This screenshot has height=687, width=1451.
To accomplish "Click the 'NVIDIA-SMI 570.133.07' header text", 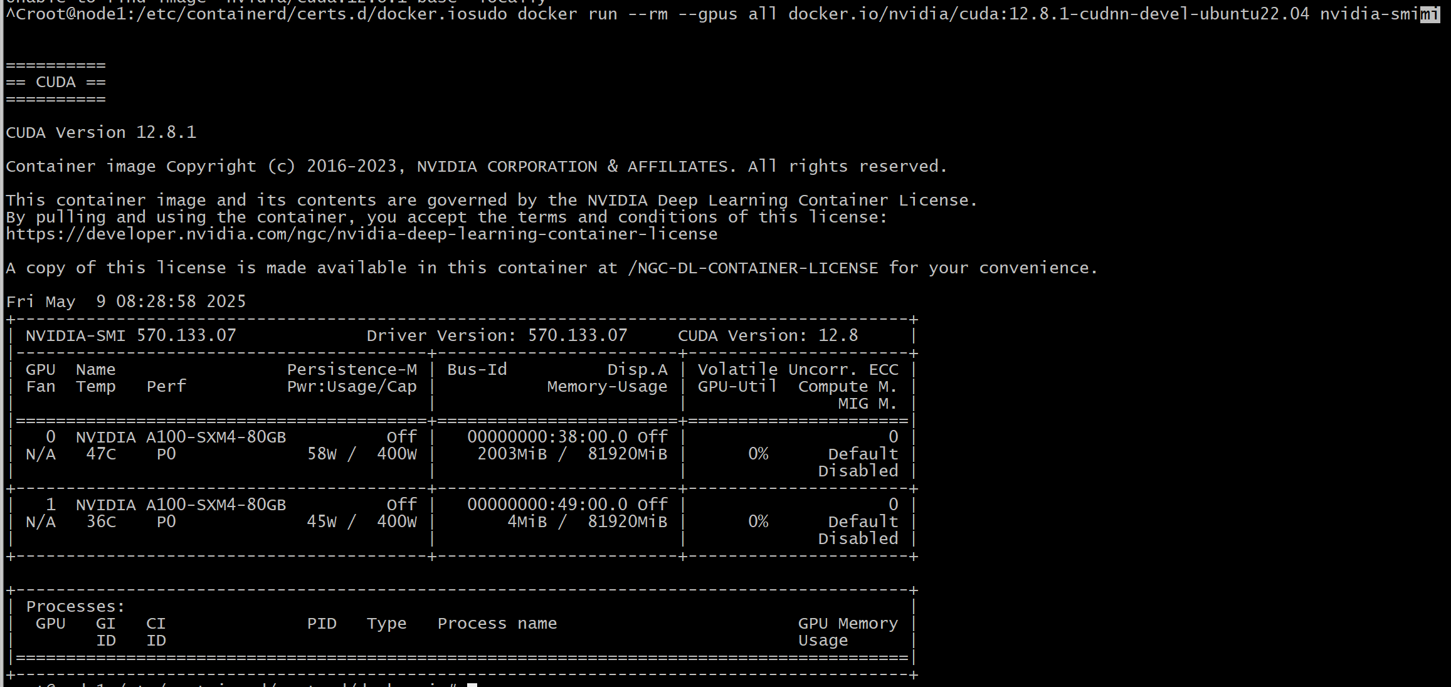I will click(130, 336).
